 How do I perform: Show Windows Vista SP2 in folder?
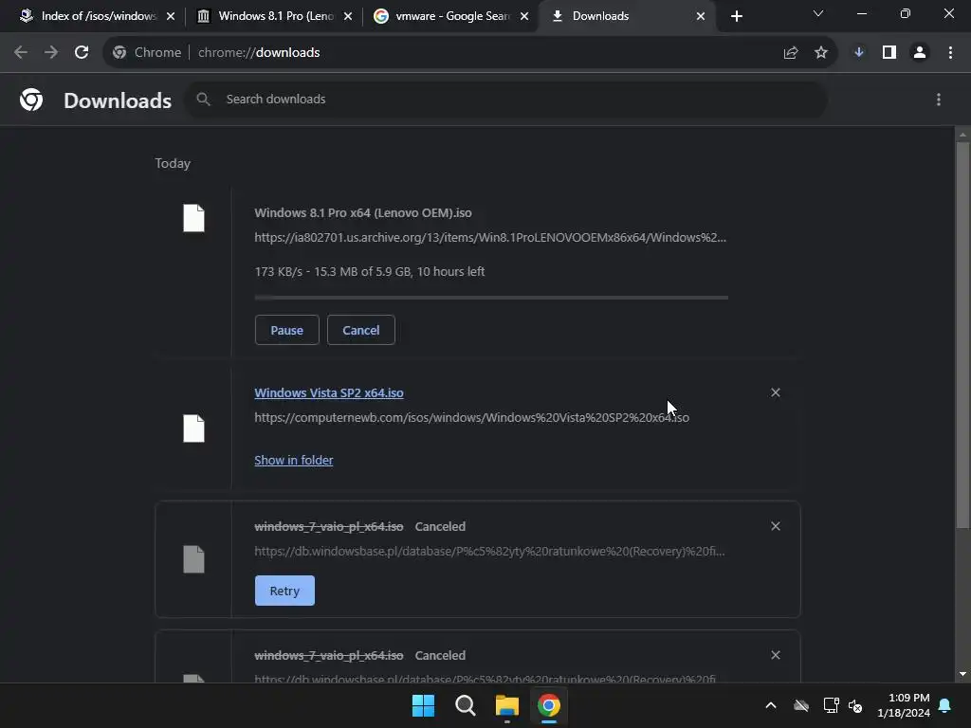click(x=294, y=460)
